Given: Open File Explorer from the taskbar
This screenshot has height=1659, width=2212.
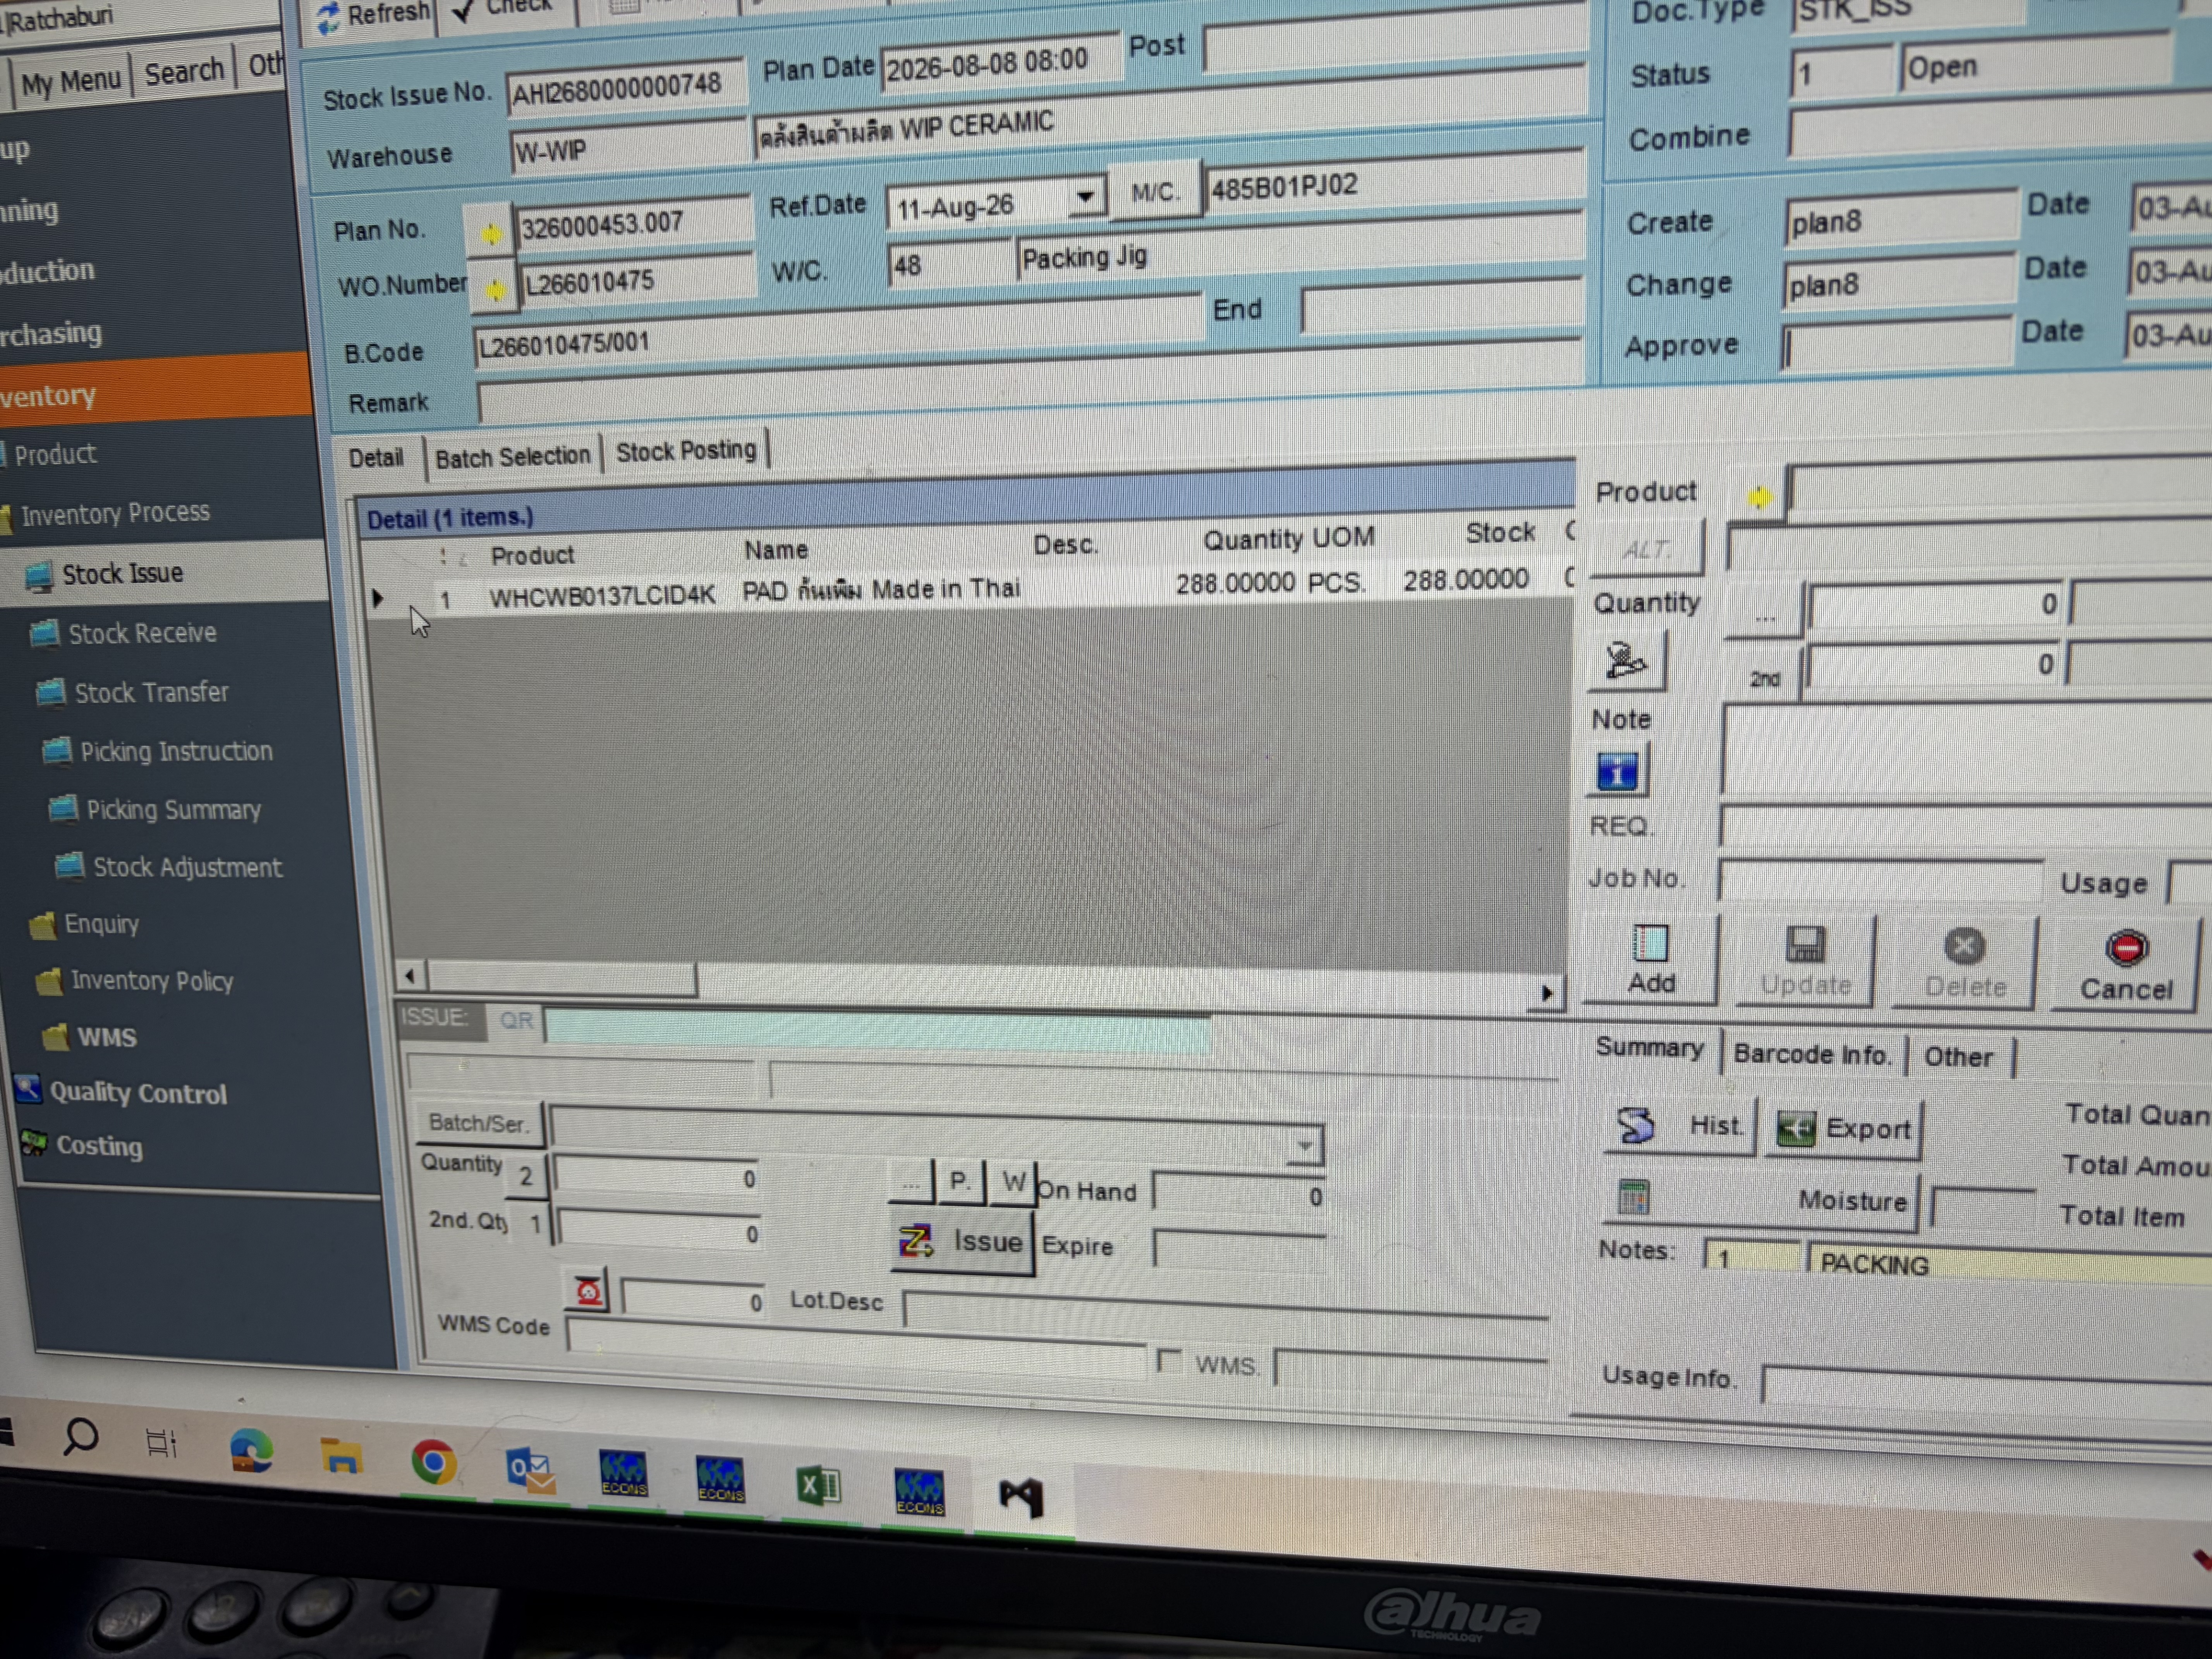Looking at the screenshot, I should (341, 1457).
